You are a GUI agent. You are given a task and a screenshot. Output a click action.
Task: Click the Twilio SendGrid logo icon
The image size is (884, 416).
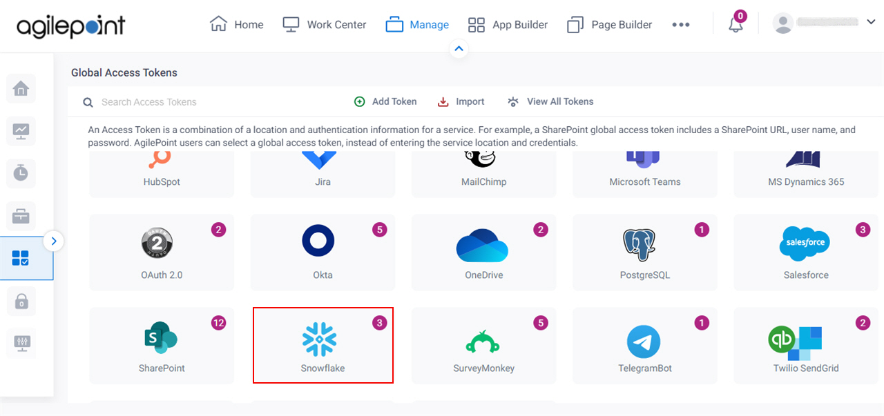pos(796,343)
